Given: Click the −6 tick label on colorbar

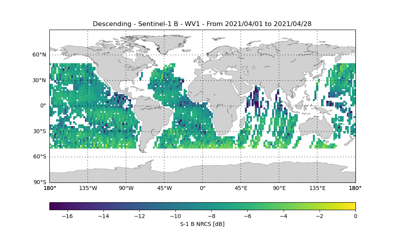Looking at the screenshot, I should pos(247,216).
